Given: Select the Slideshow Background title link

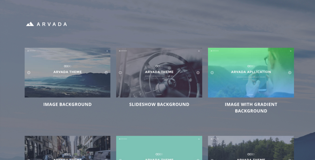Looking at the screenshot, I should [x=159, y=104].
